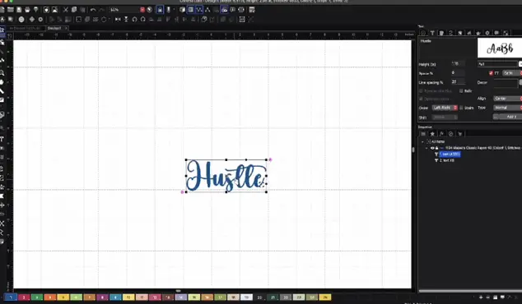Open the speech bubble tab in Text panel
This screenshot has width=522, height=304.
pyautogui.click(x=496, y=33)
